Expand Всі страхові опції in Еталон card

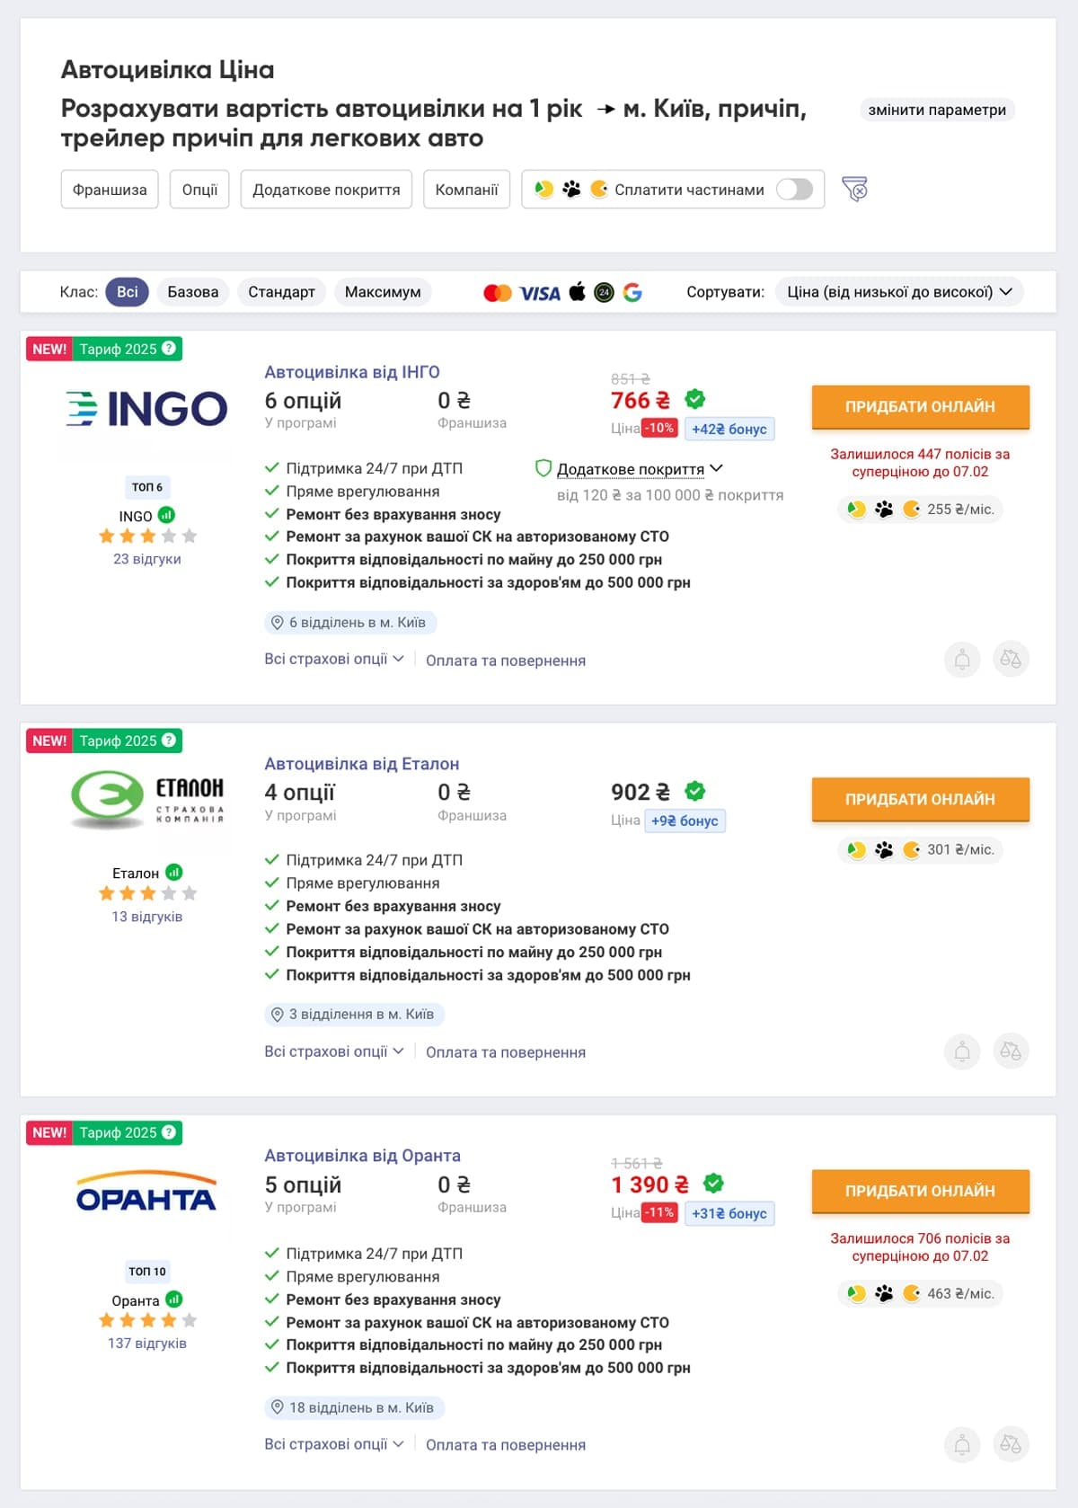pyautogui.click(x=334, y=1051)
